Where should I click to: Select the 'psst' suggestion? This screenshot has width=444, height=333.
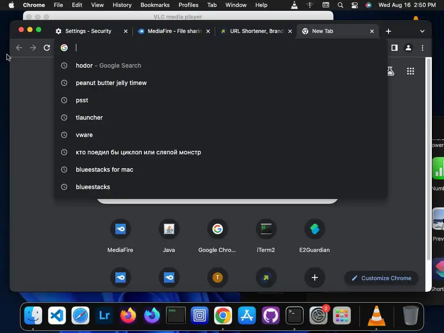pos(221,100)
